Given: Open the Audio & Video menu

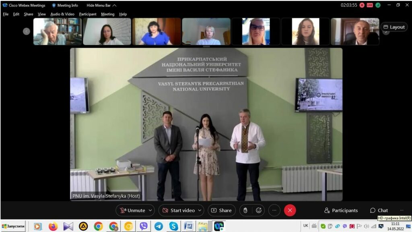Looking at the screenshot, I should tap(62, 14).
